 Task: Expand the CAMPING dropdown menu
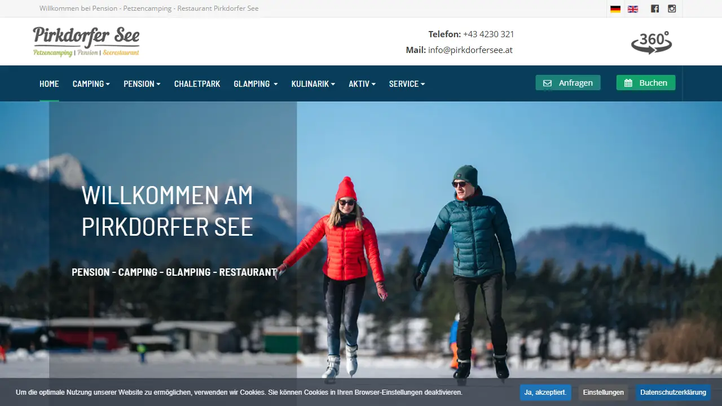coord(91,84)
